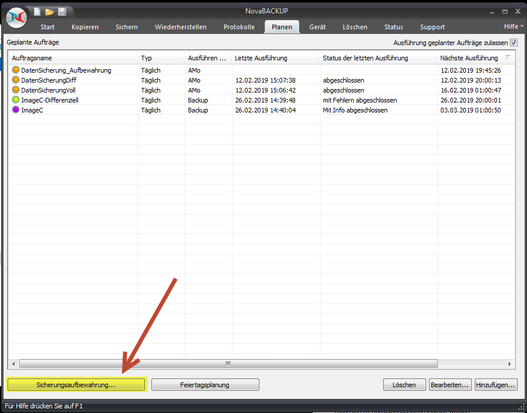Viewport: 527px width, 413px height.
Task: Click last run time 26.02.2019 14:40:04
Action: click(x=265, y=110)
